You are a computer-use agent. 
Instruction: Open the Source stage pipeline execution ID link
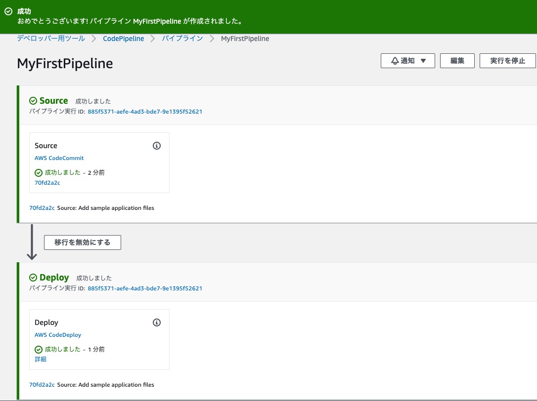(x=145, y=112)
